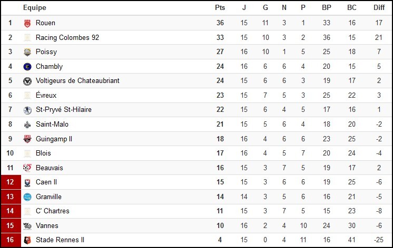Click the Equipe column header
Image resolution: width=393 pixels, height=248 pixels.
click(35, 8)
